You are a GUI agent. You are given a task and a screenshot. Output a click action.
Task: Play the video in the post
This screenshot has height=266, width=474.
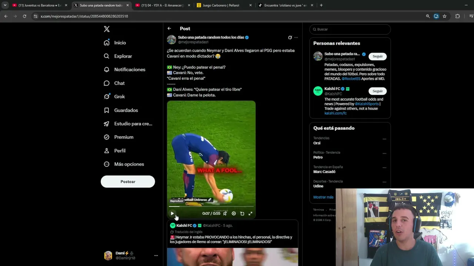(172, 213)
